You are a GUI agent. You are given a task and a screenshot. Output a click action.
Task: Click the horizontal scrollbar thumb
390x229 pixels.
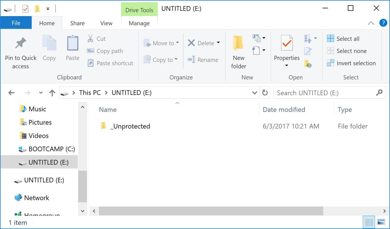tap(211, 211)
